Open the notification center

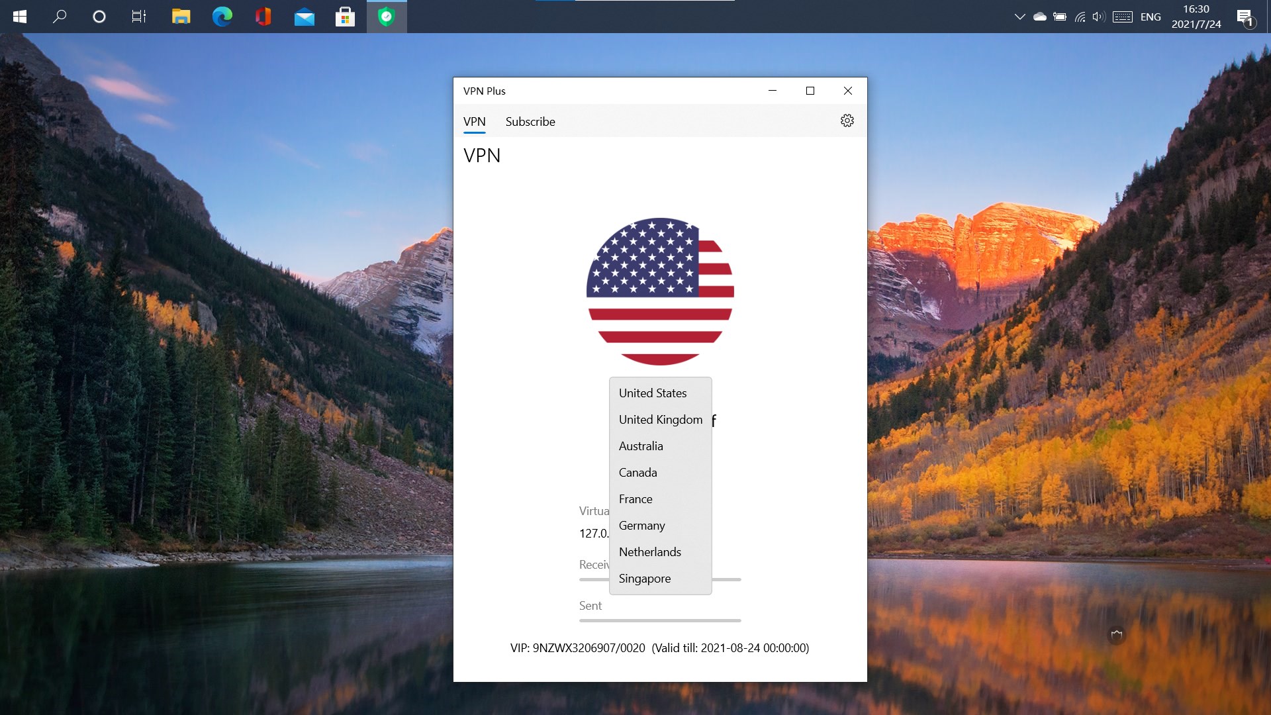tap(1246, 17)
